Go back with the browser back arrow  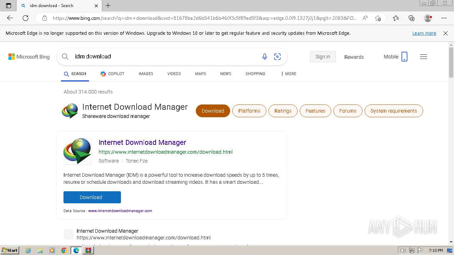[x=10, y=18]
